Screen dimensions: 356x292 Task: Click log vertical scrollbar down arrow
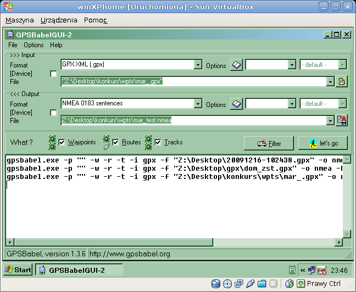347,234
